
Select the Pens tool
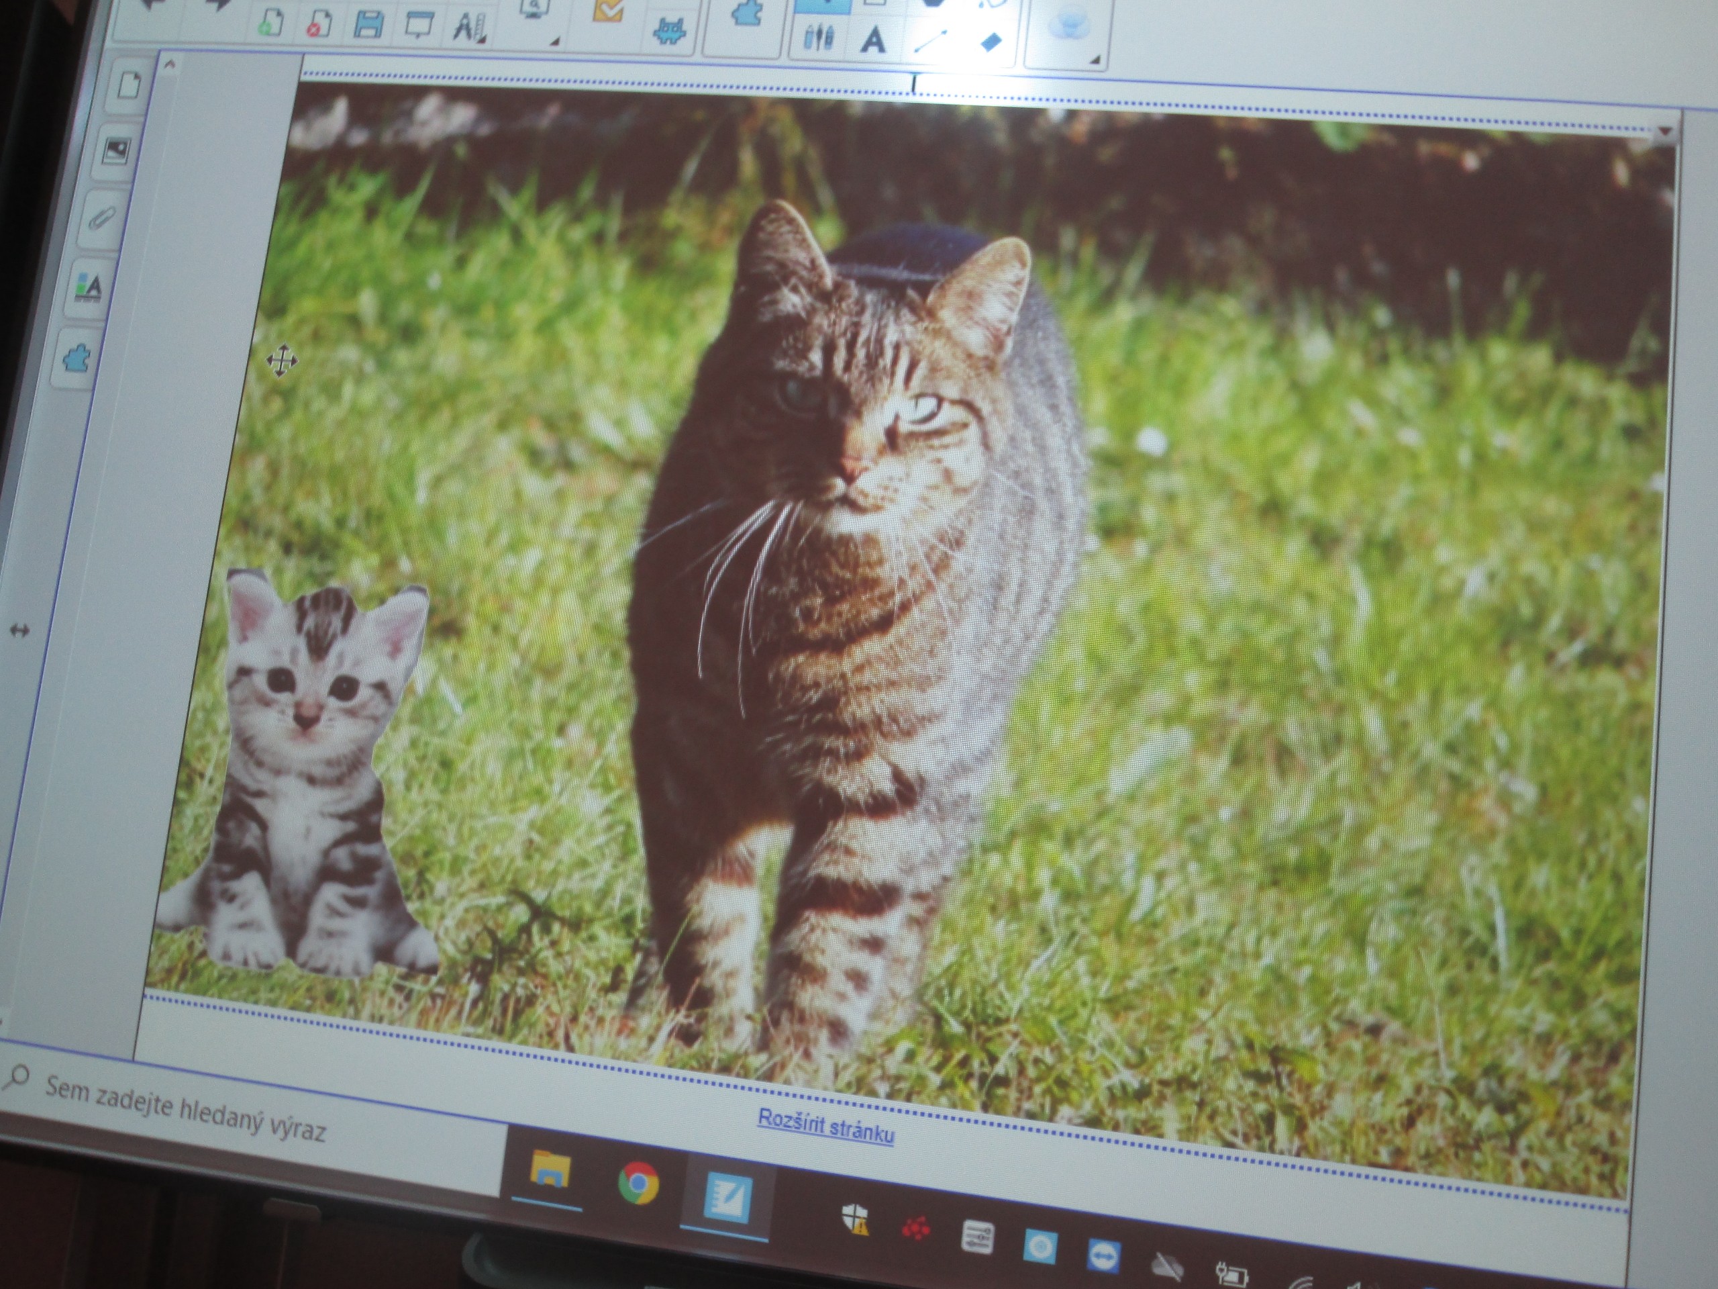pos(818,39)
